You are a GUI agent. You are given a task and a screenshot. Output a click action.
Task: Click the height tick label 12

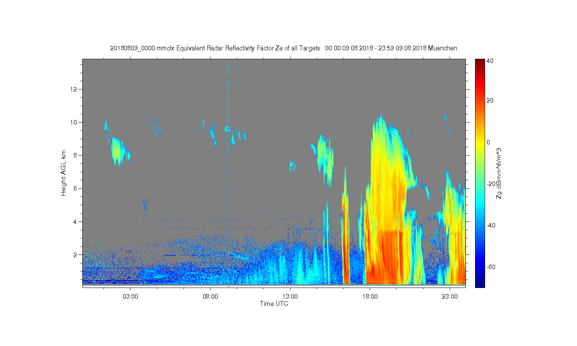click(x=74, y=89)
